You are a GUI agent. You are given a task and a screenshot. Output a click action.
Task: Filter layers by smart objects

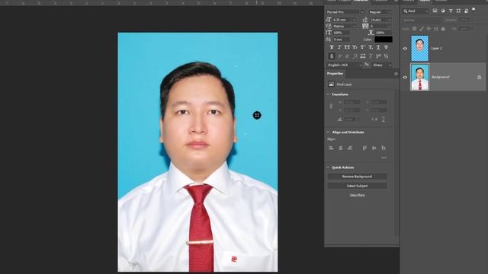(466, 11)
